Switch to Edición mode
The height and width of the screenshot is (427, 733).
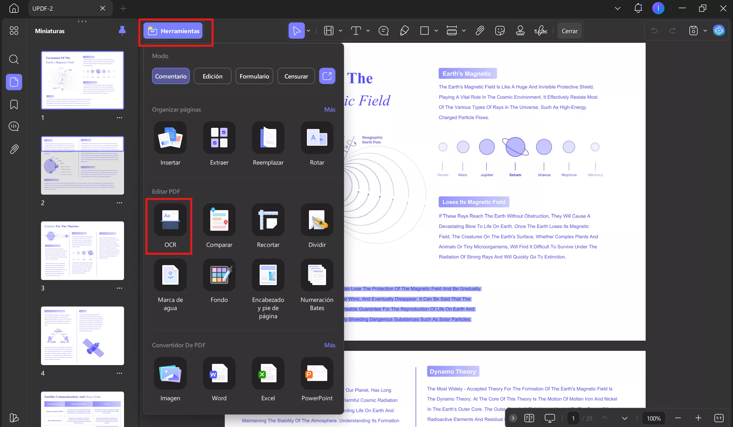[212, 76]
